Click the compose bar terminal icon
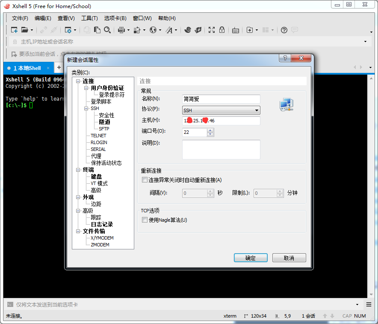 click(x=10, y=304)
